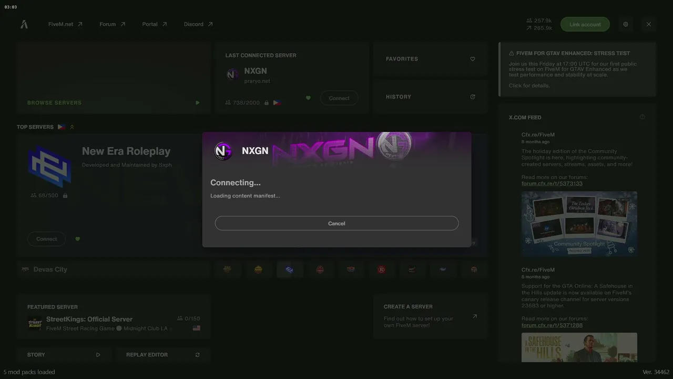Toggle favorite heart on New Era Roleplay
This screenshot has width=673, height=379.
(x=78, y=239)
